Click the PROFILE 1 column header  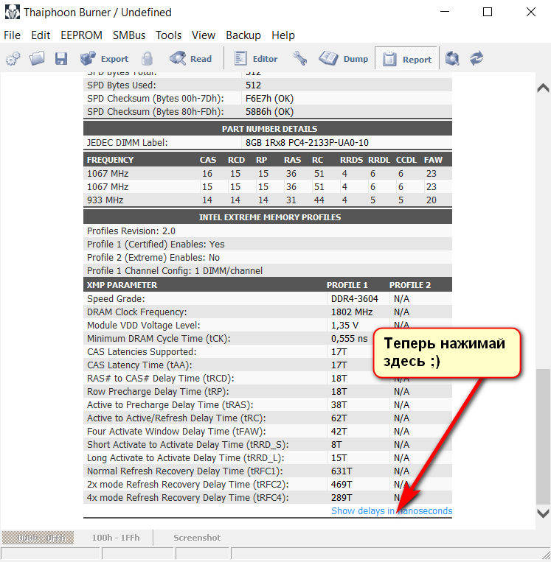tap(347, 285)
